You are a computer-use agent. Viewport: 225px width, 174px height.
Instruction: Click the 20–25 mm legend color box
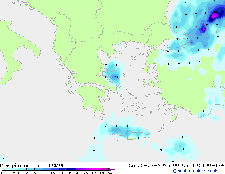(64, 169)
